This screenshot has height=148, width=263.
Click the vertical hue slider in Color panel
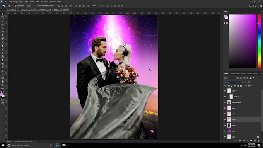click(x=260, y=41)
